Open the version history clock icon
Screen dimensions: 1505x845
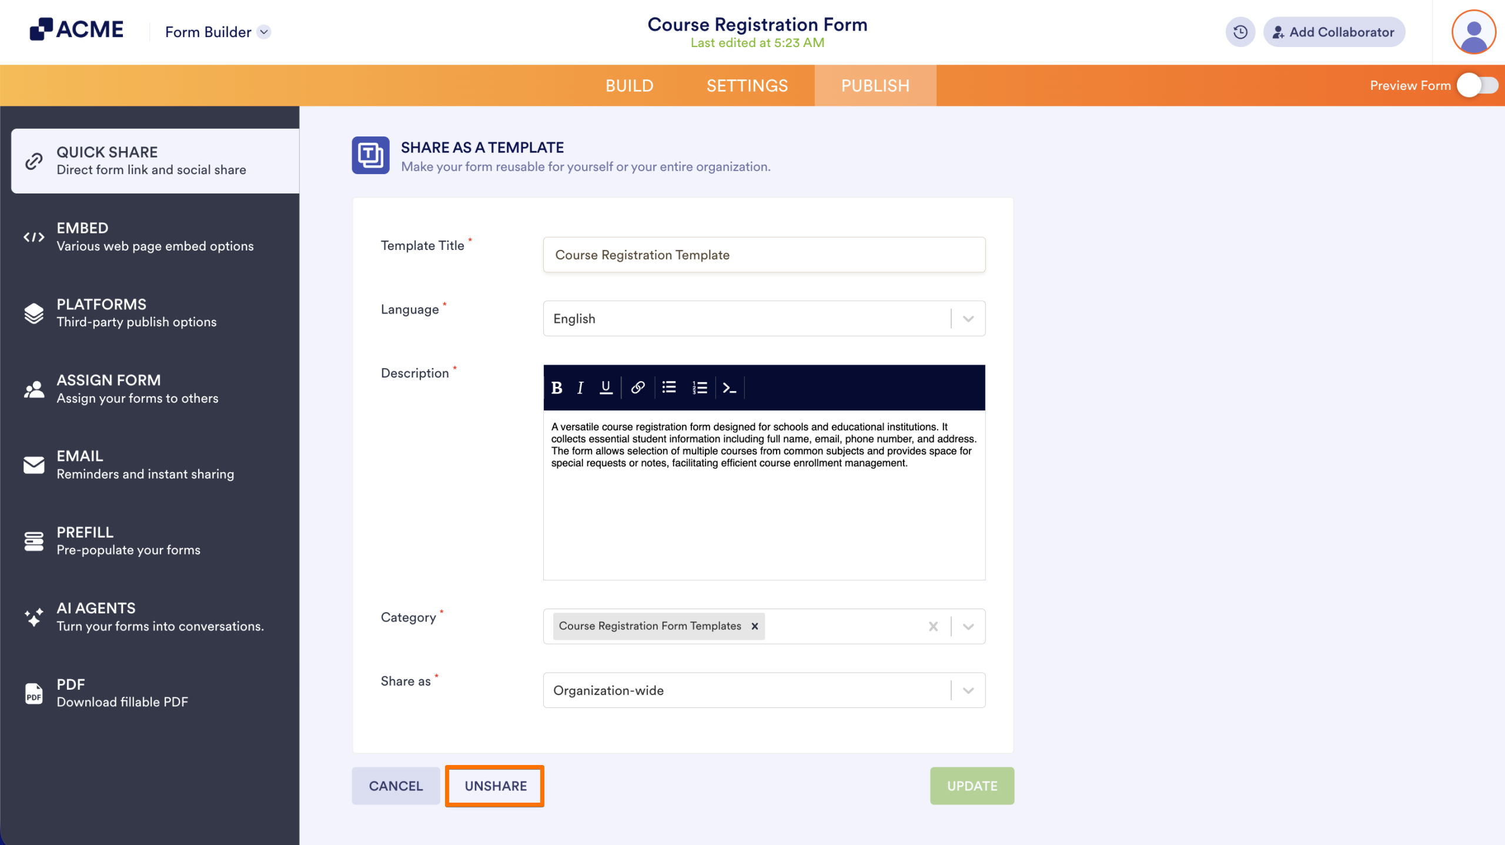[1240, 32]
